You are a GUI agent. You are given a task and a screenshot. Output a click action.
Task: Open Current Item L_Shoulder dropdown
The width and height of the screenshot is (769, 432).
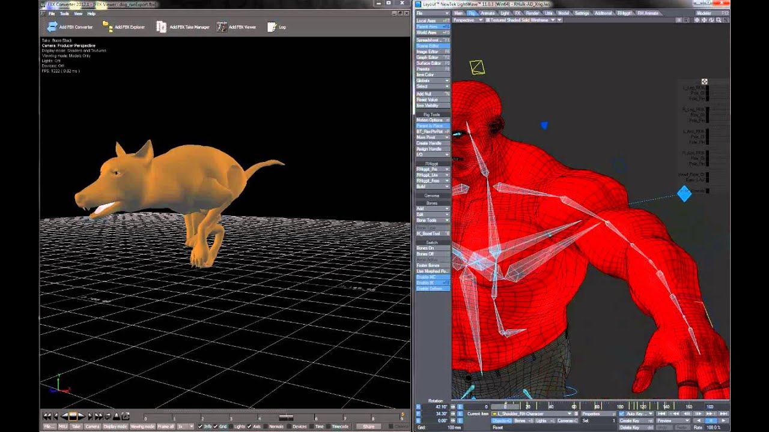532,414
